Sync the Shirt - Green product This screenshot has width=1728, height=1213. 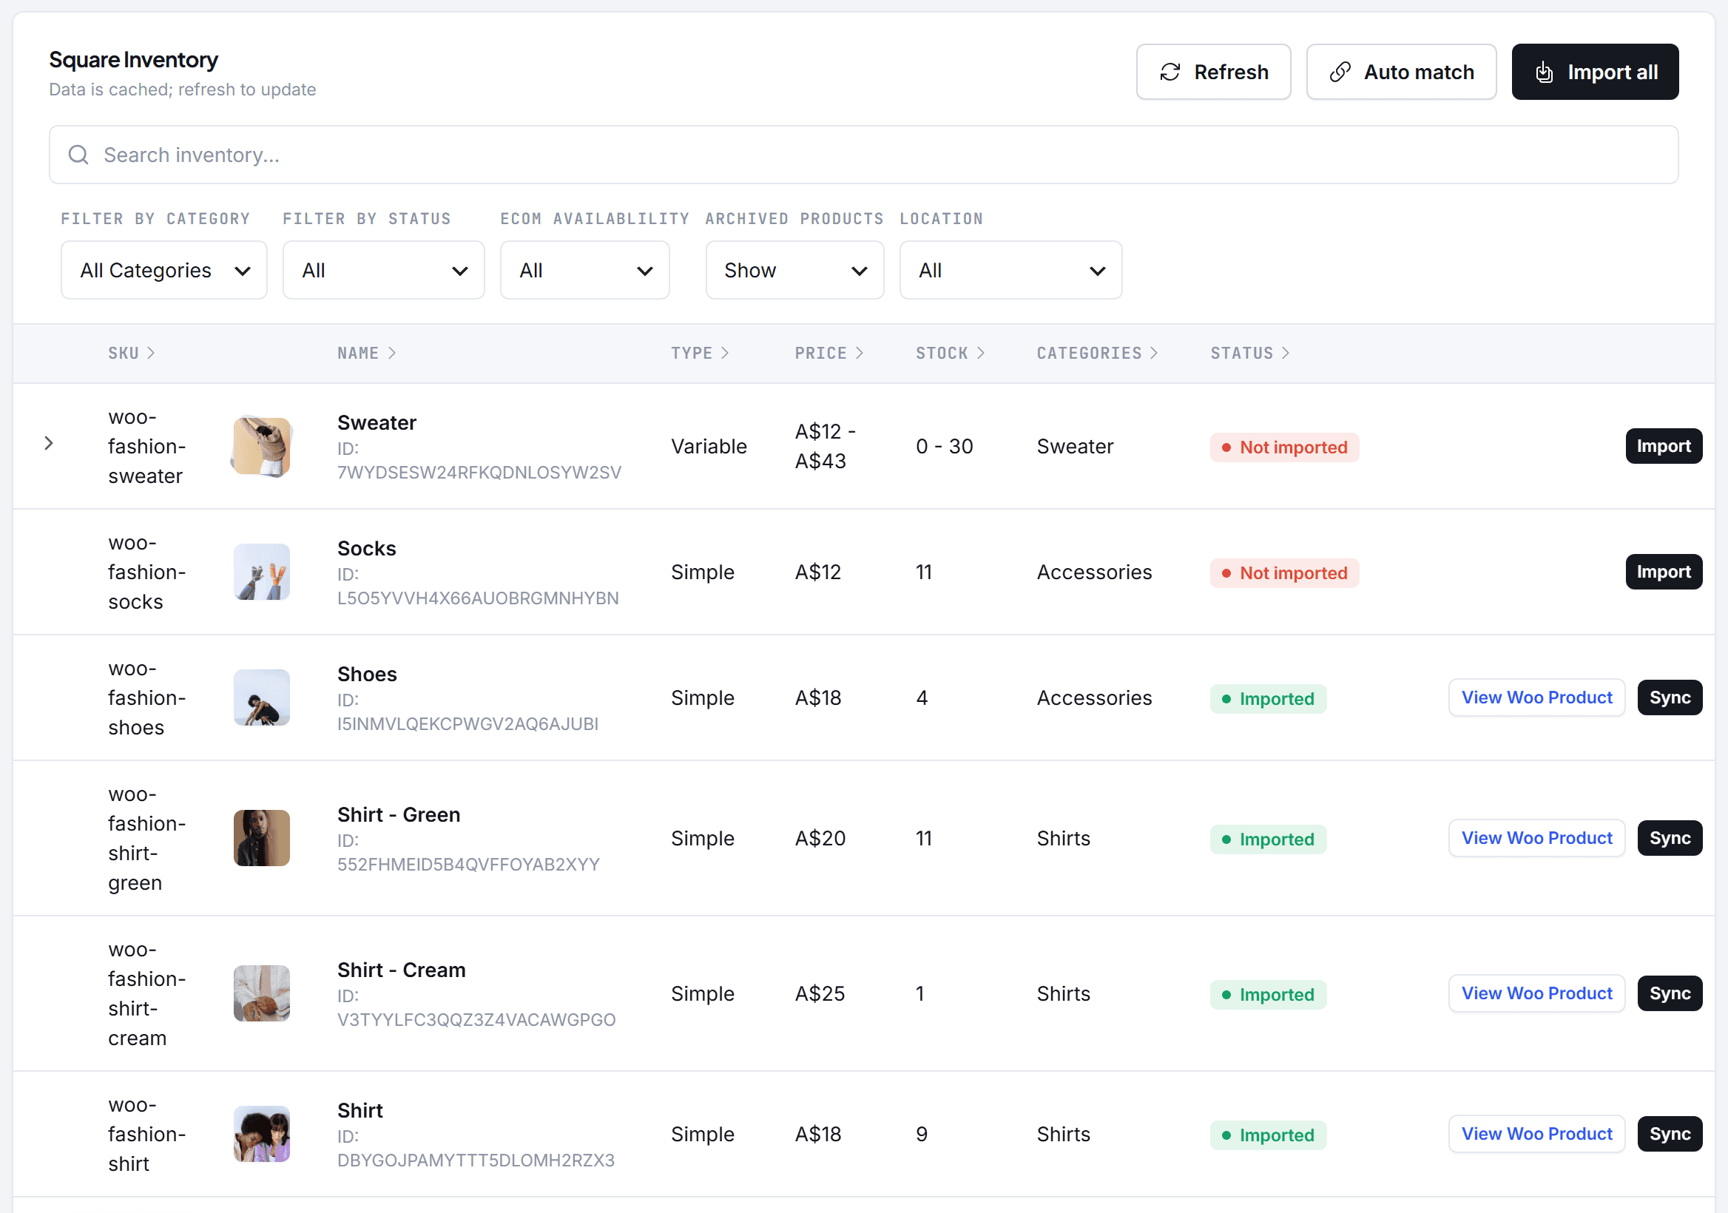pyautogui.click(x=1670, y=838)
